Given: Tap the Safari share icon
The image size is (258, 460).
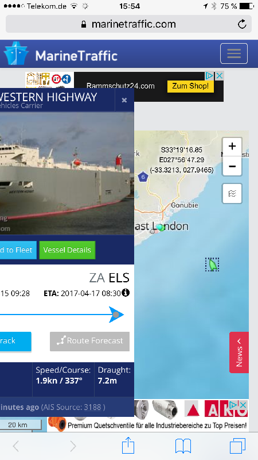Looking at the screenshot, I should pos(128,446).
